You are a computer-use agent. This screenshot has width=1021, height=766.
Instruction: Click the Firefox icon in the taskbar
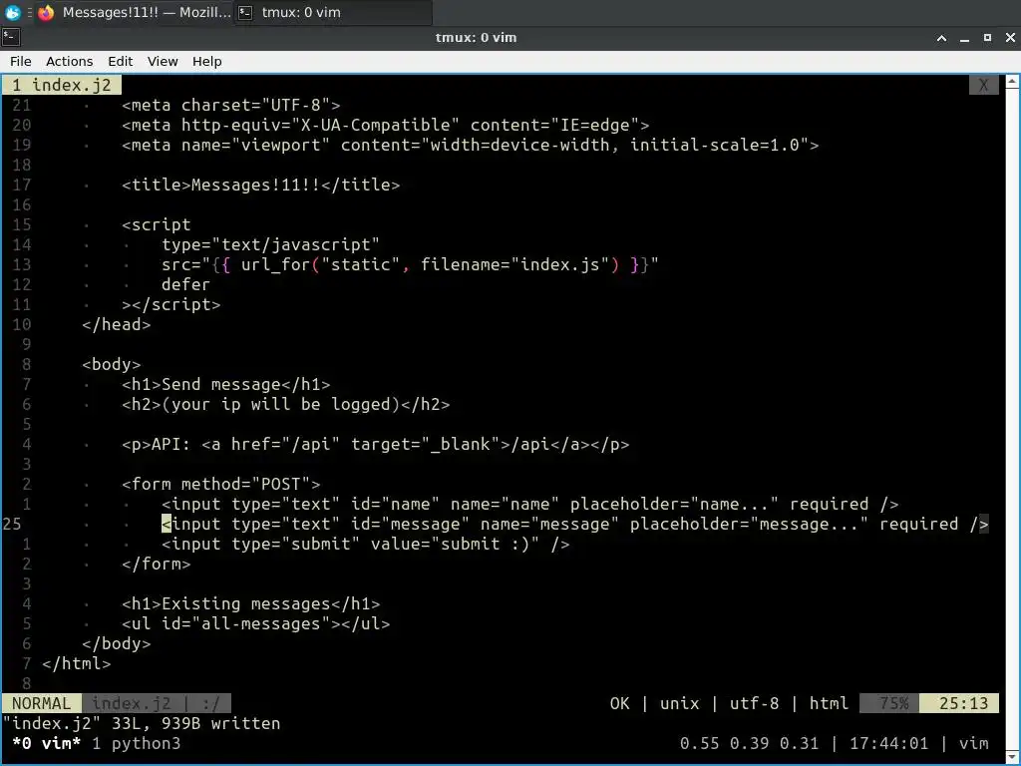pos(46,12)
